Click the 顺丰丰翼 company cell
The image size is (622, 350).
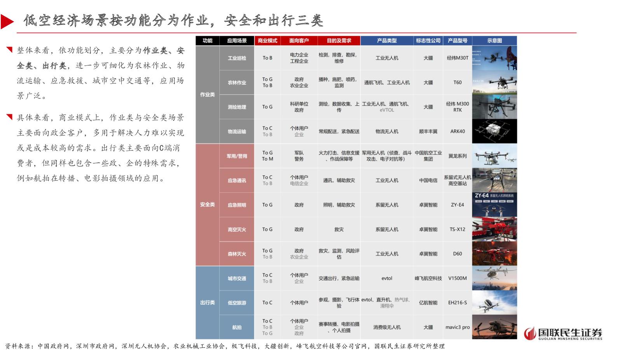(x=428, y=131)
